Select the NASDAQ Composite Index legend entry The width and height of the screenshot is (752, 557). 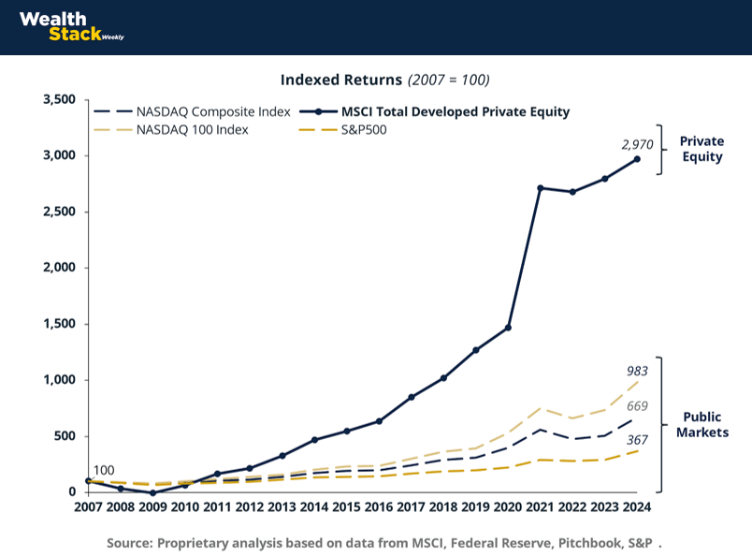tap(193, 112)
